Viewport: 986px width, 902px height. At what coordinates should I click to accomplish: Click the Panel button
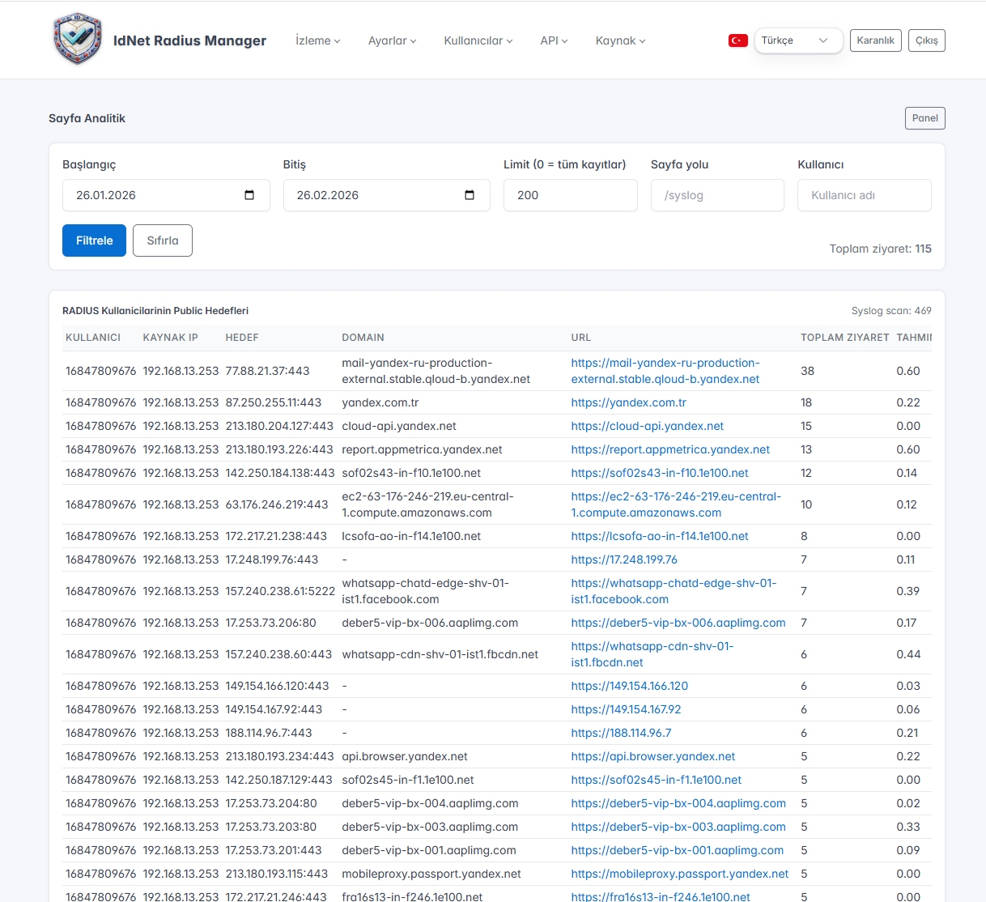[x=924, y=118]
